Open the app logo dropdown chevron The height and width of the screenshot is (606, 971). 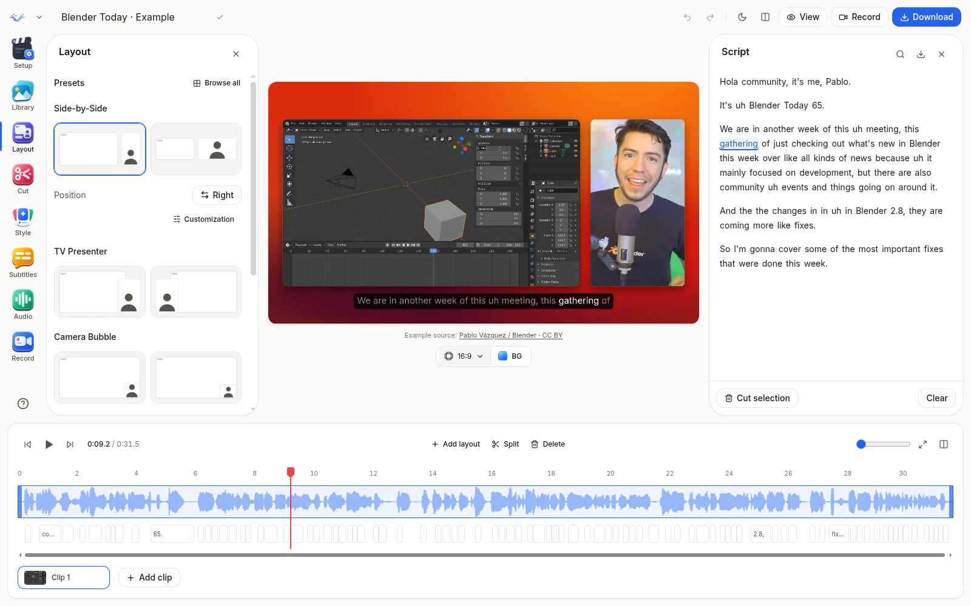(x=39, y=17)
